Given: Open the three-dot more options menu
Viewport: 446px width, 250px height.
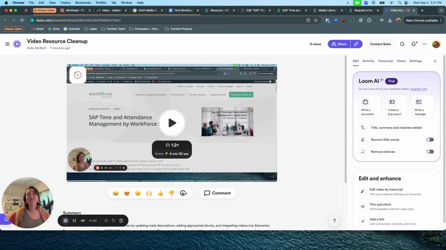Looking at the screenshot, I should point(424,44).
